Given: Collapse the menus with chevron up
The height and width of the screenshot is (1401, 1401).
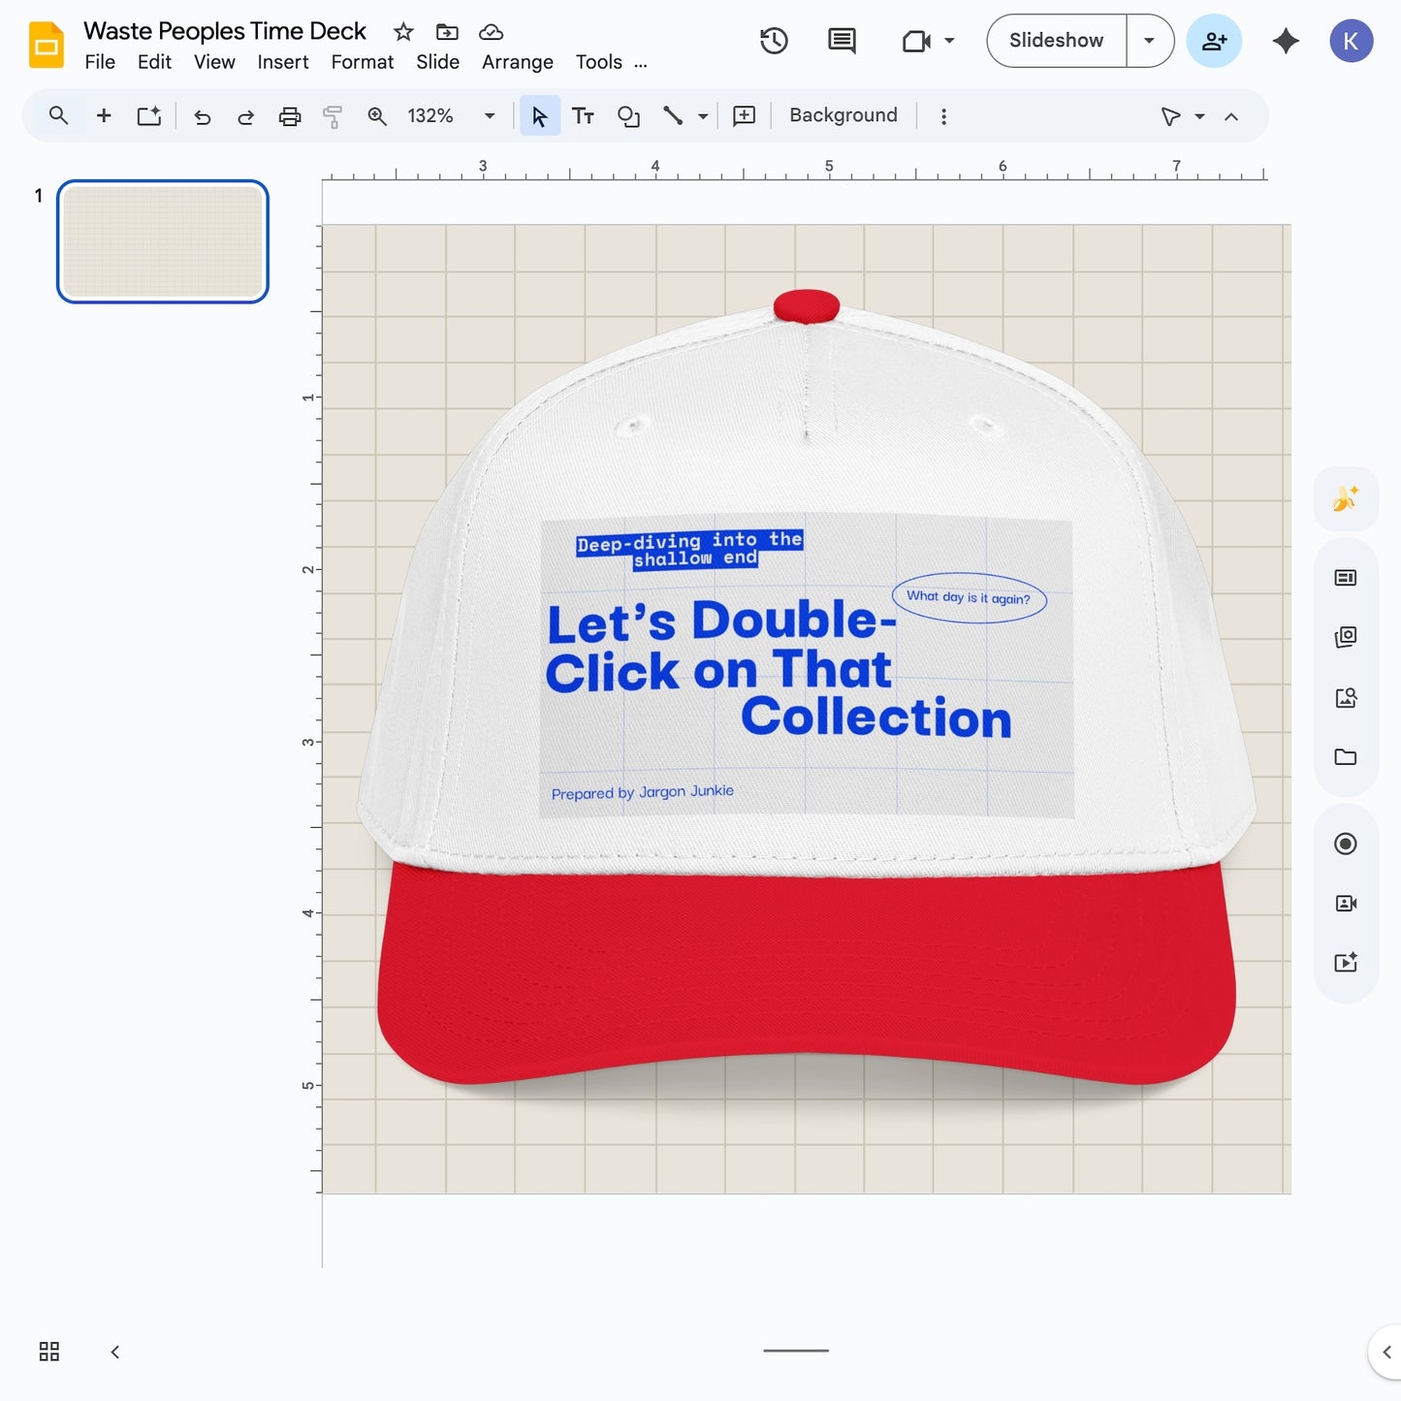Looking at the screenshot, I should [x=1231, y=116].
